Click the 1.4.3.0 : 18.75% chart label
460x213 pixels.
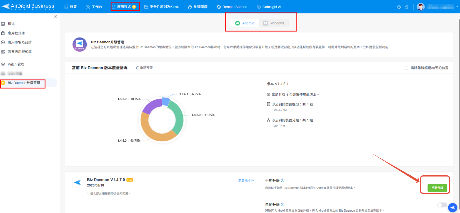pos(129,99)
